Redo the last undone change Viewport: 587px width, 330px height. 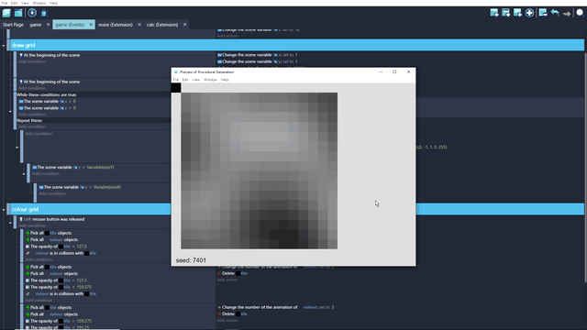point(567,14)
